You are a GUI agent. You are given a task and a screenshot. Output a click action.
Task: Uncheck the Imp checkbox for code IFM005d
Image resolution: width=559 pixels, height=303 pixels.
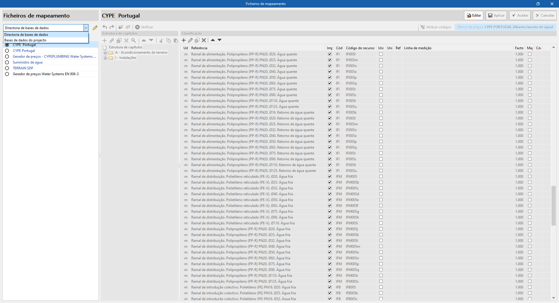(x=330, y=194)
